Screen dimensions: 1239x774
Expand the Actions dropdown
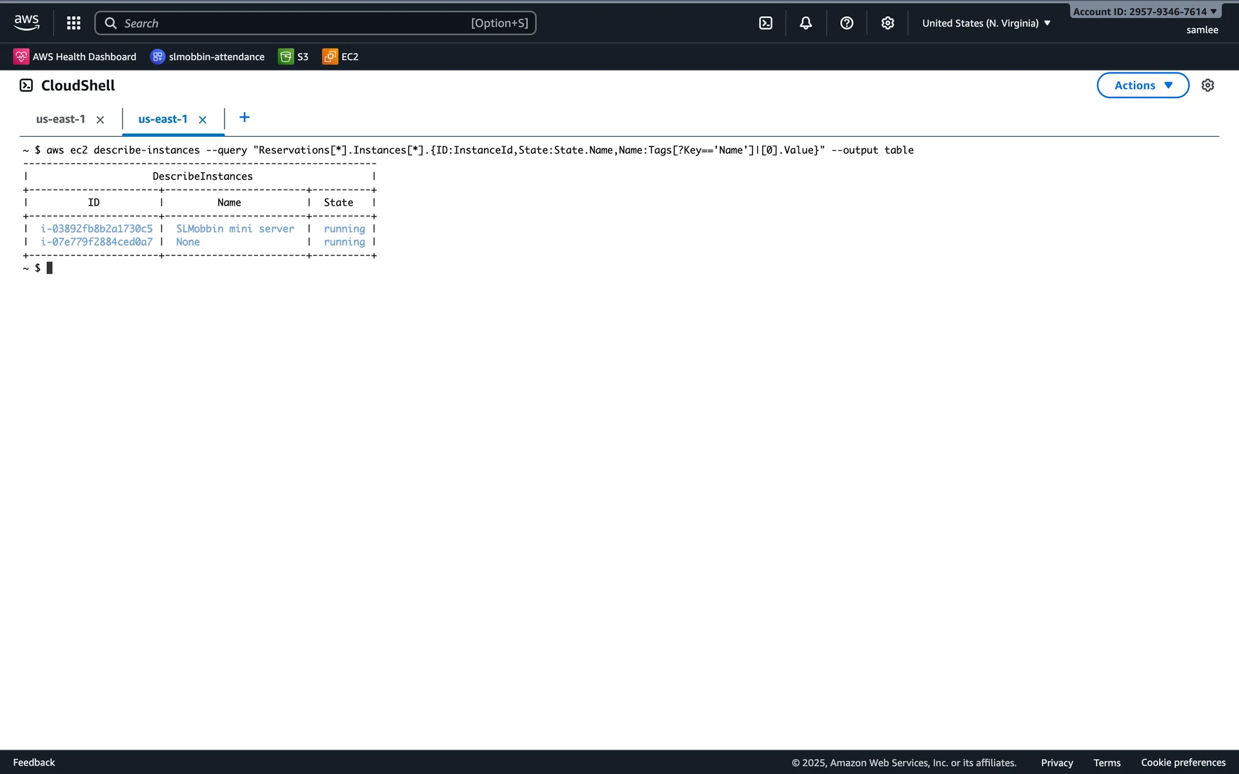tap(1142, 85)
